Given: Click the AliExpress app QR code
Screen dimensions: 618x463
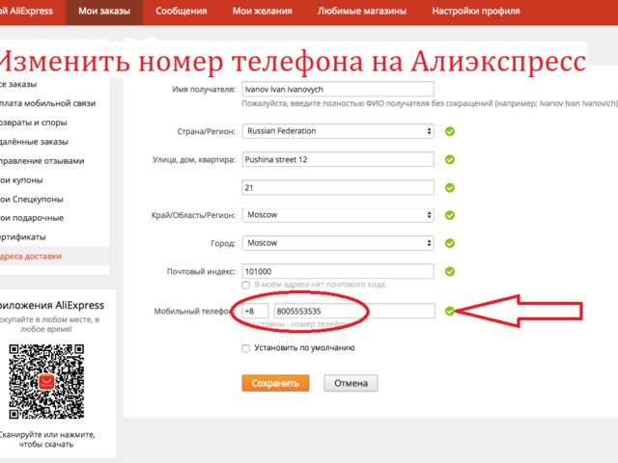Looking at the screenshot, I should tap(46, 382).
